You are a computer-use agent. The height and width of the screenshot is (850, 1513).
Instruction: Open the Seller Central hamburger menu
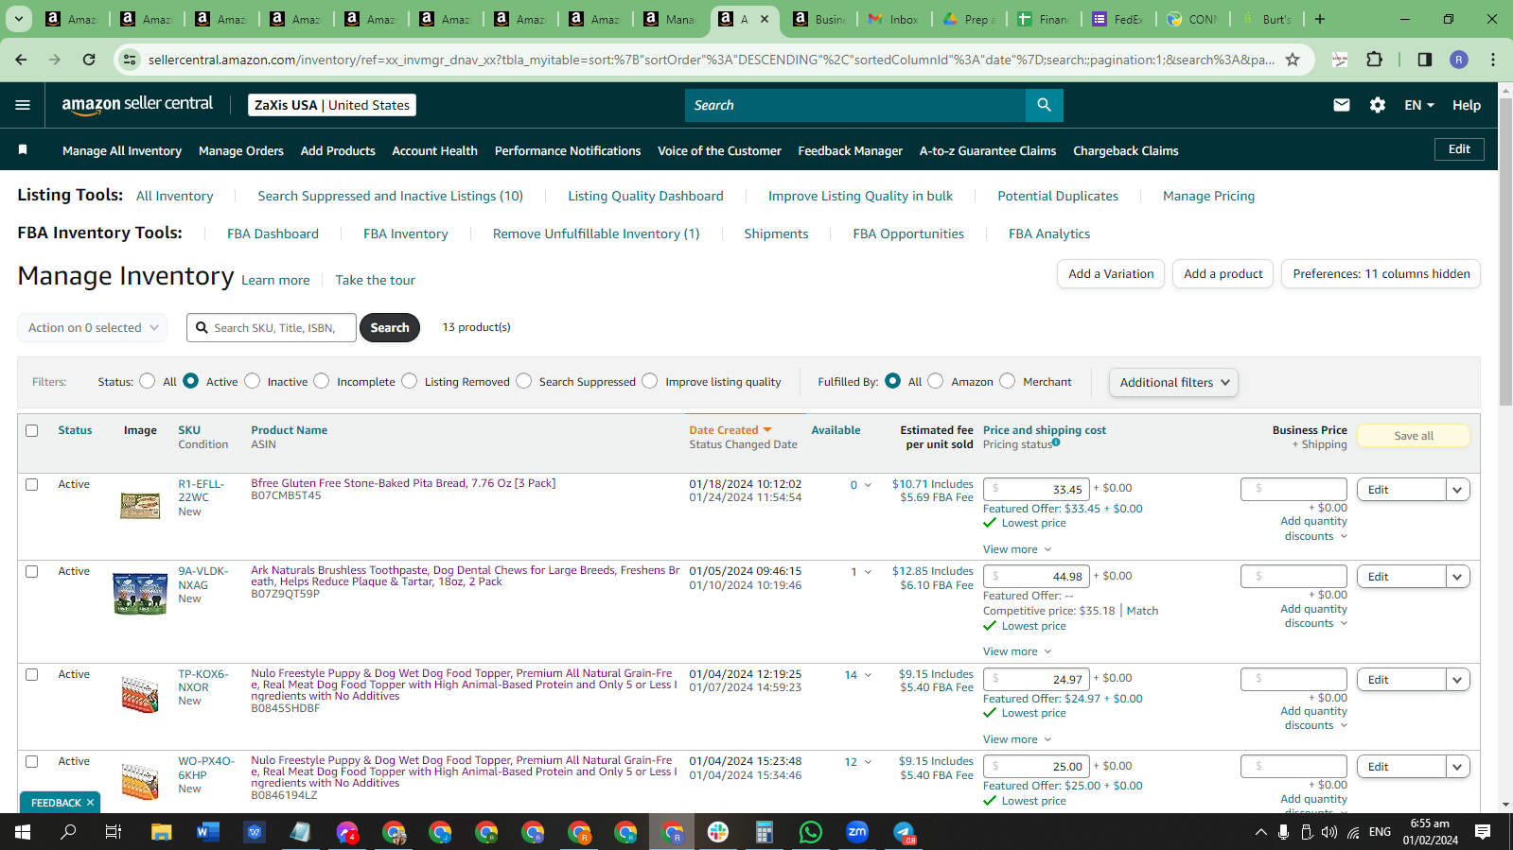tap(23, 105)
